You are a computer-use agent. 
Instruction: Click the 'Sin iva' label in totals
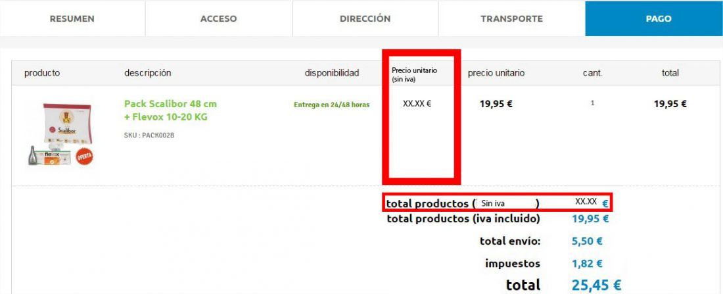(492, 203)
